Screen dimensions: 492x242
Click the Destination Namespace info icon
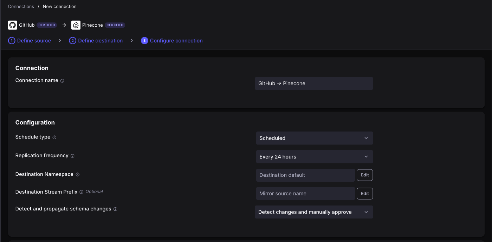pos(78,175)
